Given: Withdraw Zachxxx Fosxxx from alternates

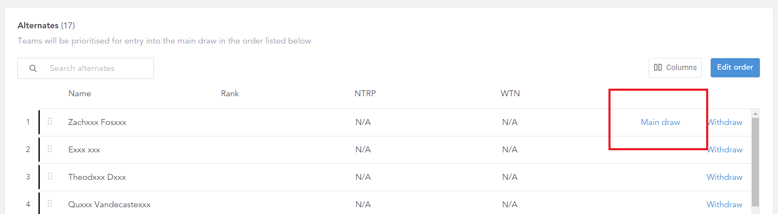Looking at the screenshot, I should pyautogui.click(x=725, y=122).
